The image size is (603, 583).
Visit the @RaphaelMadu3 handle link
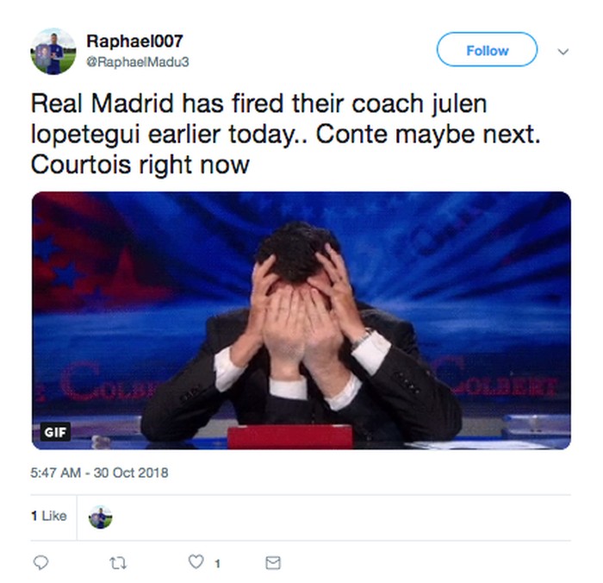tap(138, 62)
